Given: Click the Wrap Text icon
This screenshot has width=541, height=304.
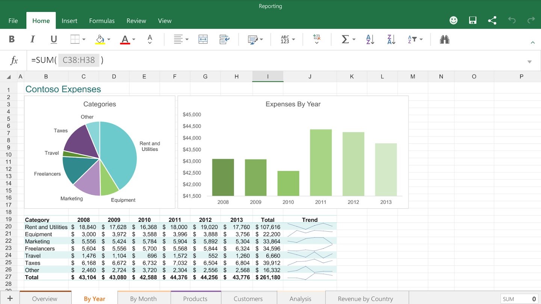Looking at the screenshot, I should (x=224, y=39).
